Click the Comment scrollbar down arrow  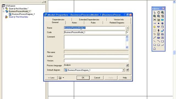(x=127, y=47)
